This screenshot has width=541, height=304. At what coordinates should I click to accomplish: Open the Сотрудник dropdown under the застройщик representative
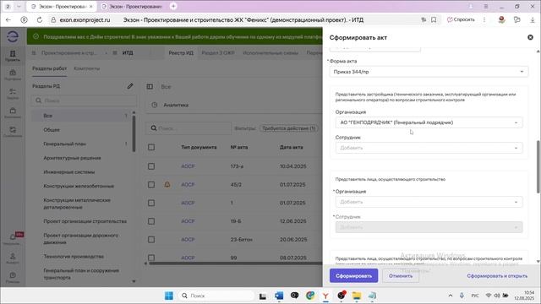pyautogui.click(x=429, y=148)
